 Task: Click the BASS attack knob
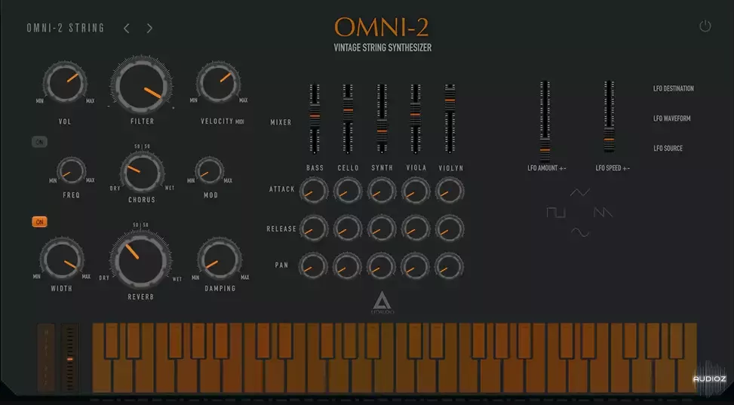pyautogui.click(x=314, y=191)
